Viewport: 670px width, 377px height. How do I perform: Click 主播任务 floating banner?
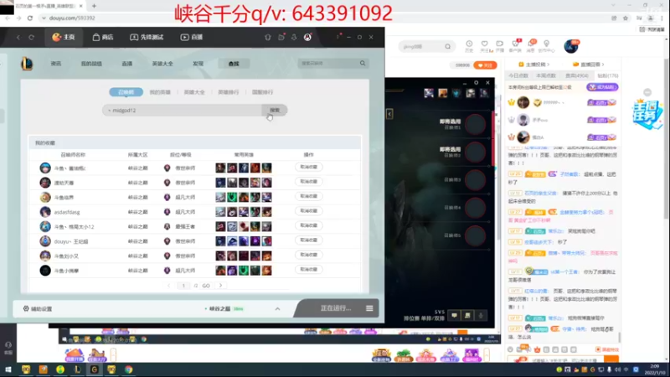coord(647,114)
